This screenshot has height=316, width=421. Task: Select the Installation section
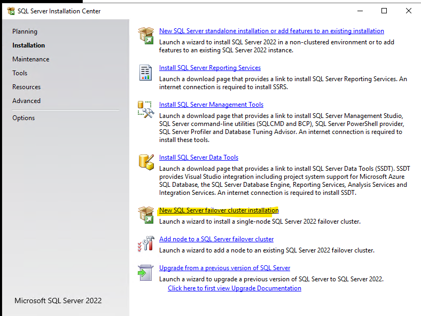pyautogui.click(x=28, y=45)
